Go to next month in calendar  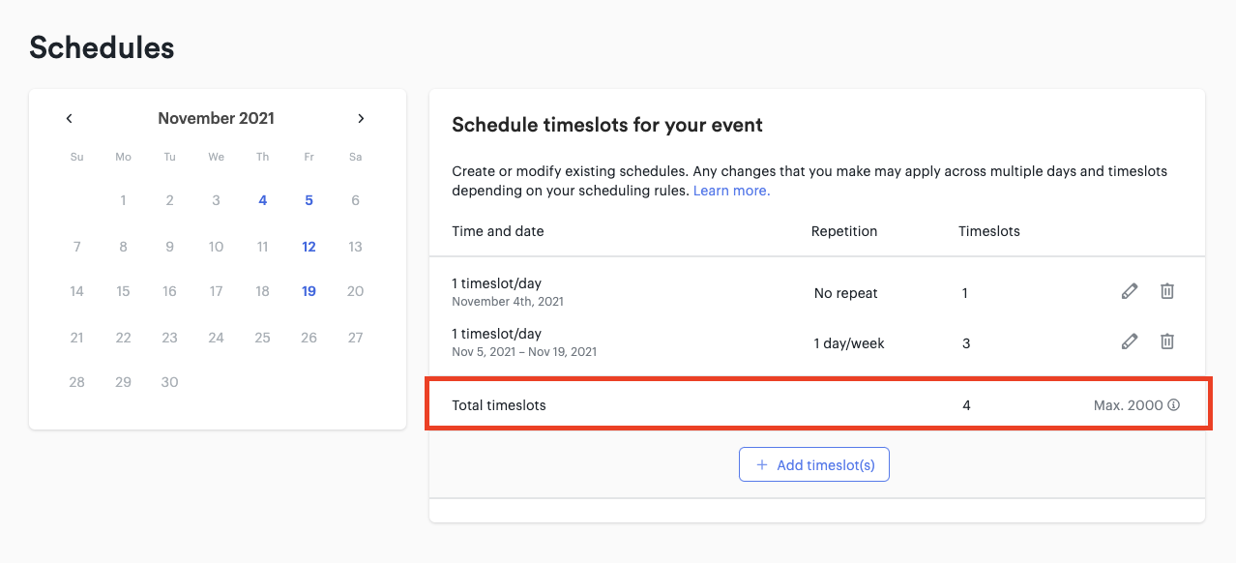click(x=361, y=119)
